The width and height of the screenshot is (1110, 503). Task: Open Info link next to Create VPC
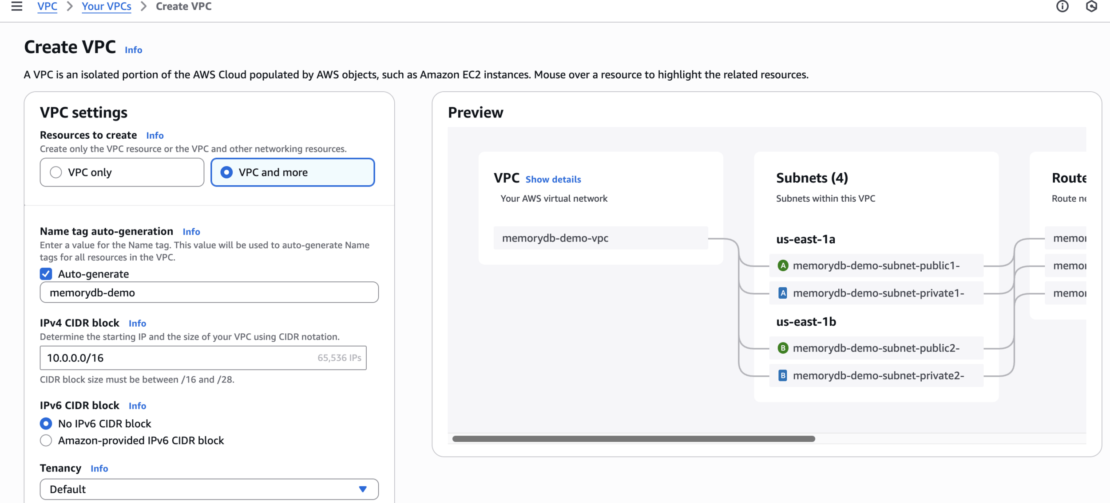[133, 50]
